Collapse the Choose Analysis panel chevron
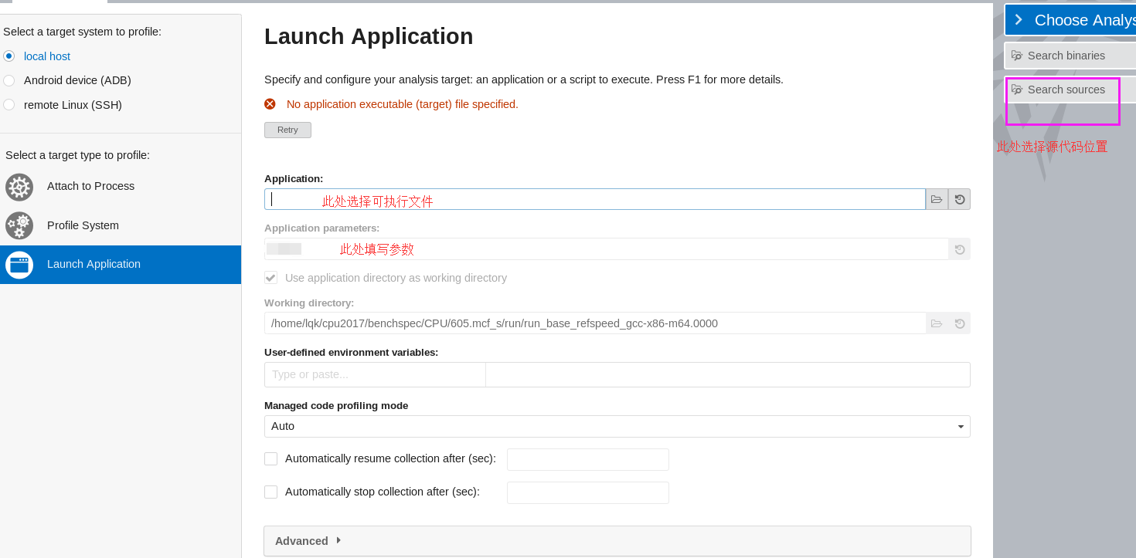1136x558 pixels. [1019, 19]
